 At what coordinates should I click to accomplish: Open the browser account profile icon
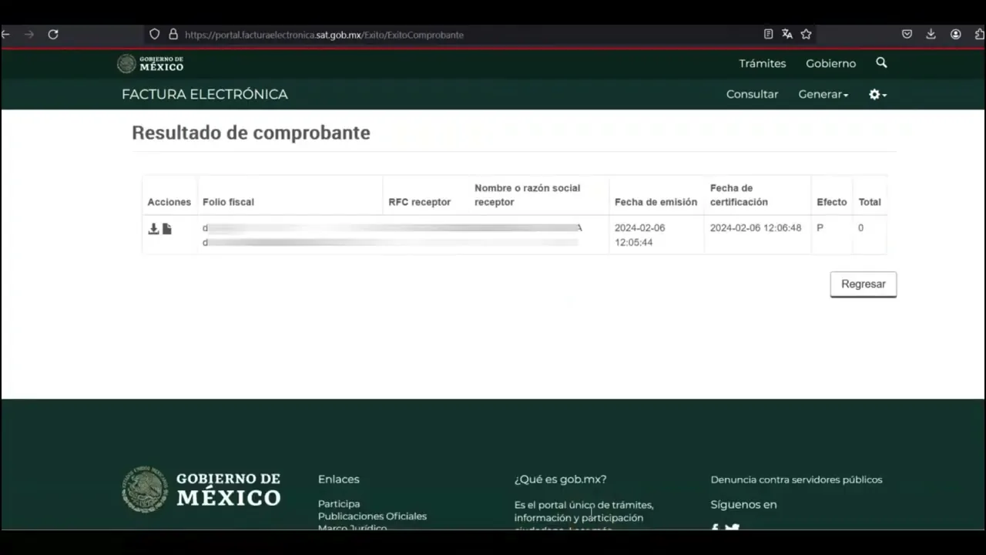[x=956, y=34]
